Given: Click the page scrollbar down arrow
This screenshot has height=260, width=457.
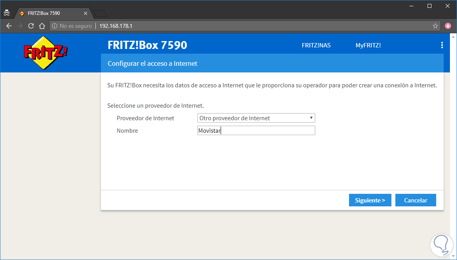Looking at the screenshot, I should [453, 257].
